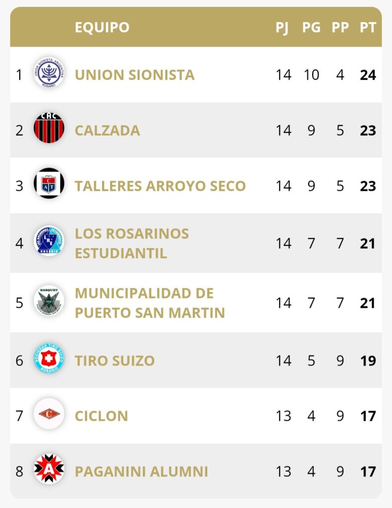Sort by the PT points header
This screenshot has height=508, width=392.
coord(368,27)
